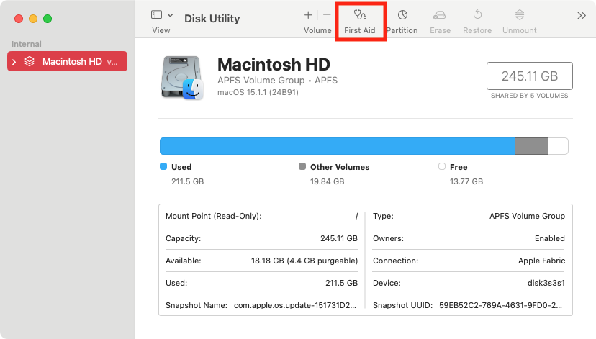Click the white Free legend swatch
Screen dimensions: 596x339
point(442,166)
